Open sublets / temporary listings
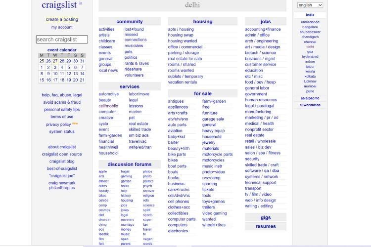This screenshot has height=247, width=371. coord(185,77)
